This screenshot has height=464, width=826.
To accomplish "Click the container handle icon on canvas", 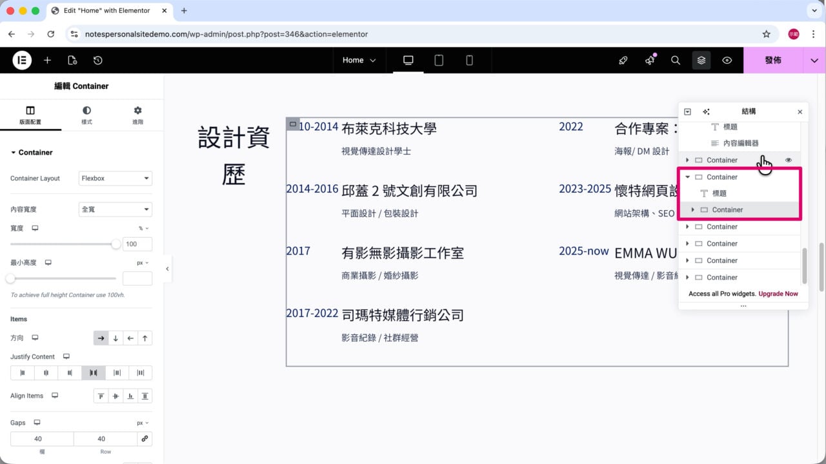I will pos(293,124).
